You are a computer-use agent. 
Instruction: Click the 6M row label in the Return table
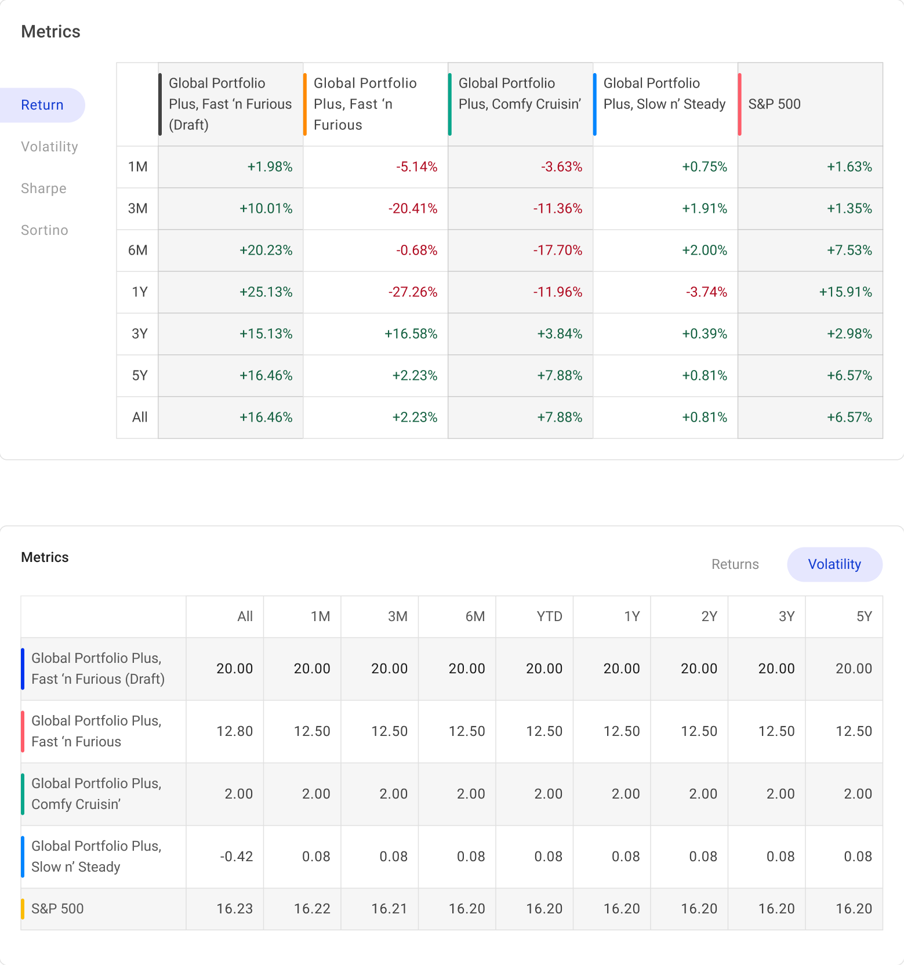137,251
